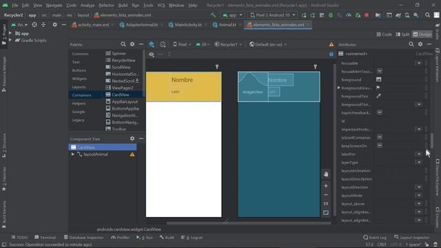Select the Widgets palette category
Screen dimensions: 441x248
tap(79, 79)
